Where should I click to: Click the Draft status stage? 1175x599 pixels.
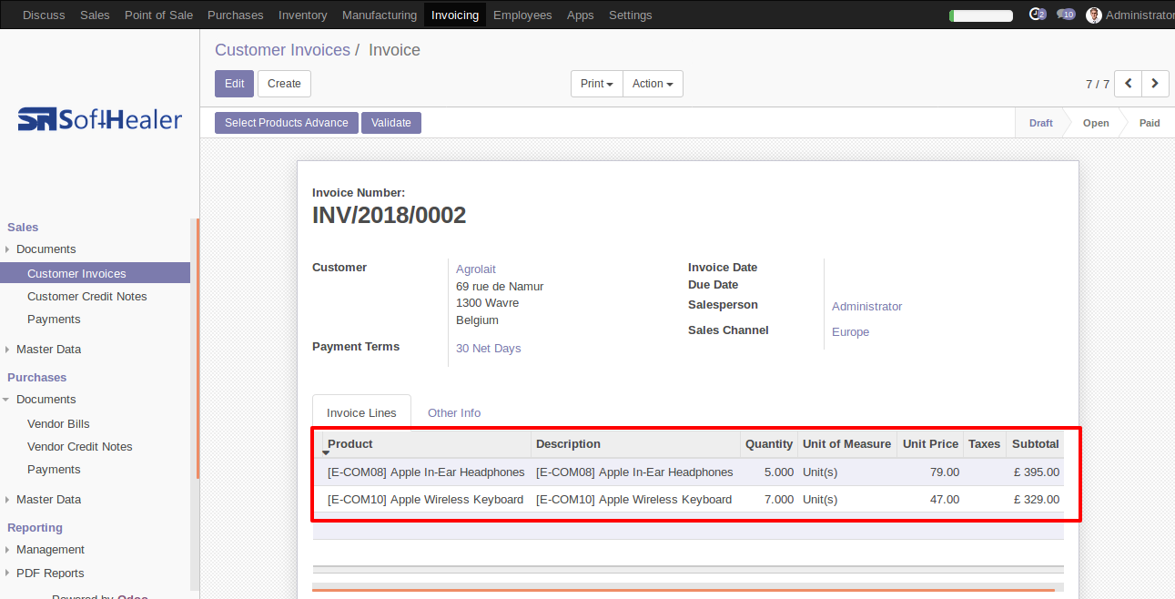[1040, 123]
